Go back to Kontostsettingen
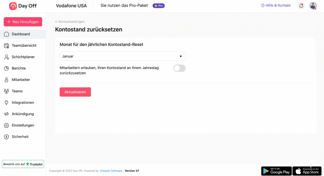Viewport: 324px width, 176px height. pyautogui.click(x=70, y=22)
